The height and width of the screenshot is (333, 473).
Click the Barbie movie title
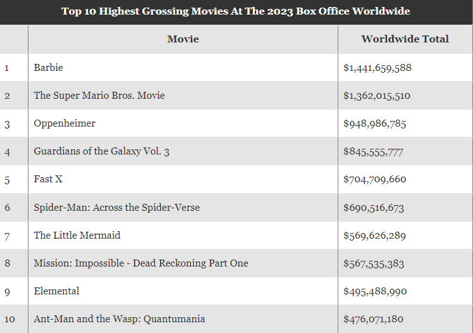(49, 68)
